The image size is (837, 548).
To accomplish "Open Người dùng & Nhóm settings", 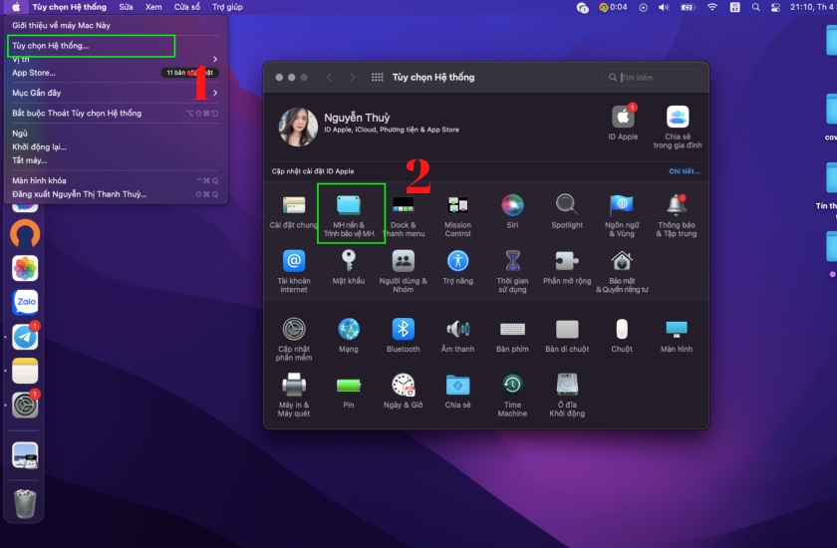I will tap(403, 271).
